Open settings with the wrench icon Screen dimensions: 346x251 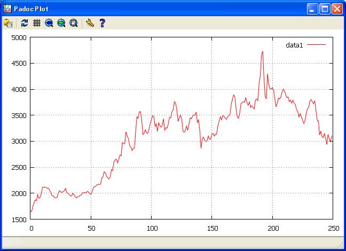90,23
